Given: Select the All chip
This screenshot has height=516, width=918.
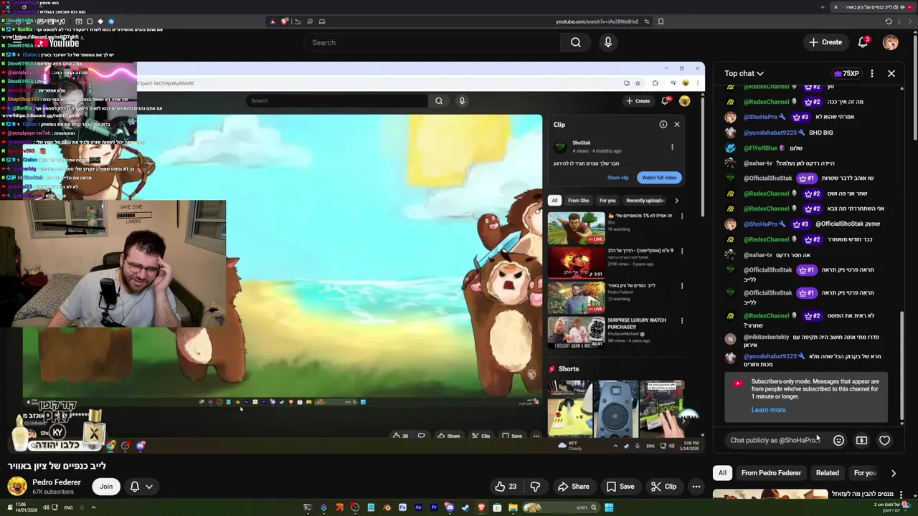Looking at the screenshot, I should 722,473.
